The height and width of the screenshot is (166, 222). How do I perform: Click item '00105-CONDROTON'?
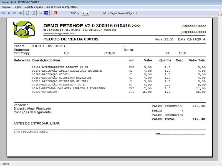point(45,92)
